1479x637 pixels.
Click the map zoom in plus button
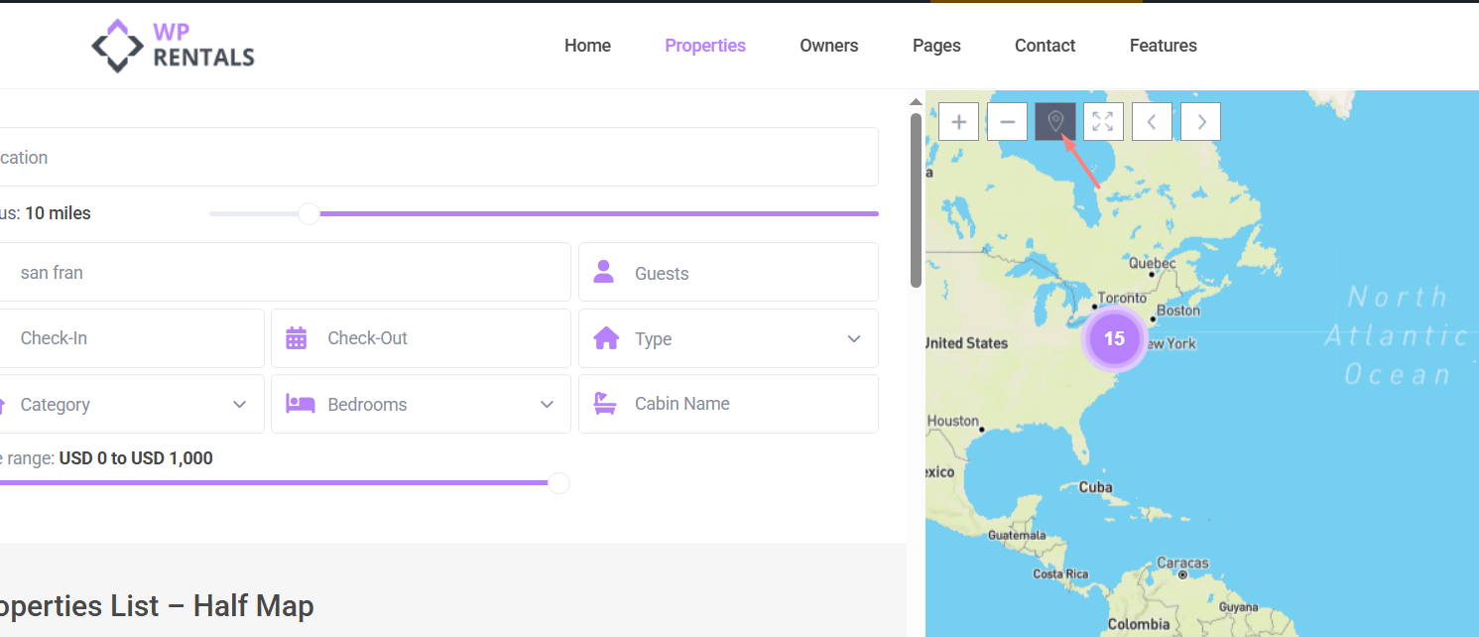click(x=958, y=122)
